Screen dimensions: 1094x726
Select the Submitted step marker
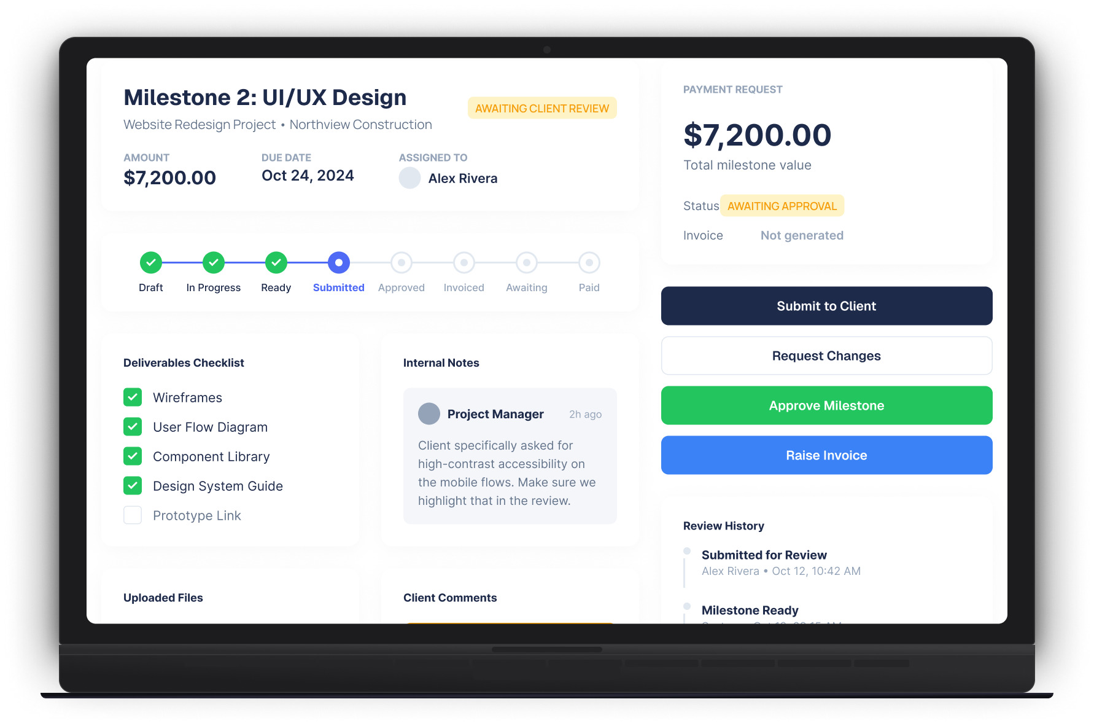(x=339, y=263)
